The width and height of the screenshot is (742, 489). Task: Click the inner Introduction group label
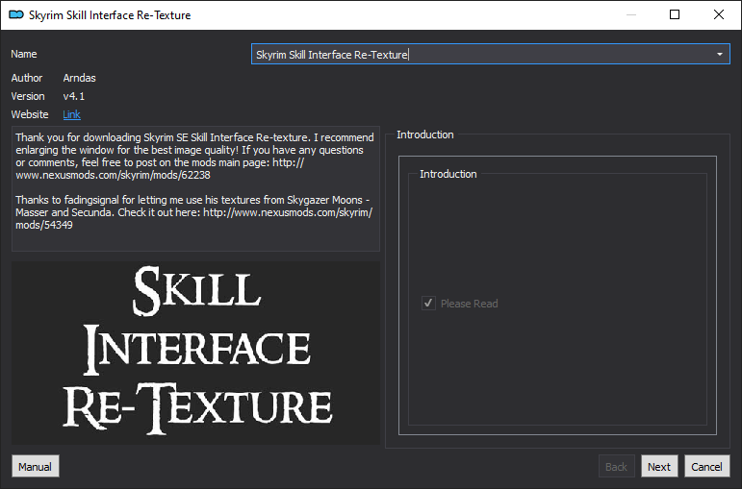pos(448,174)
